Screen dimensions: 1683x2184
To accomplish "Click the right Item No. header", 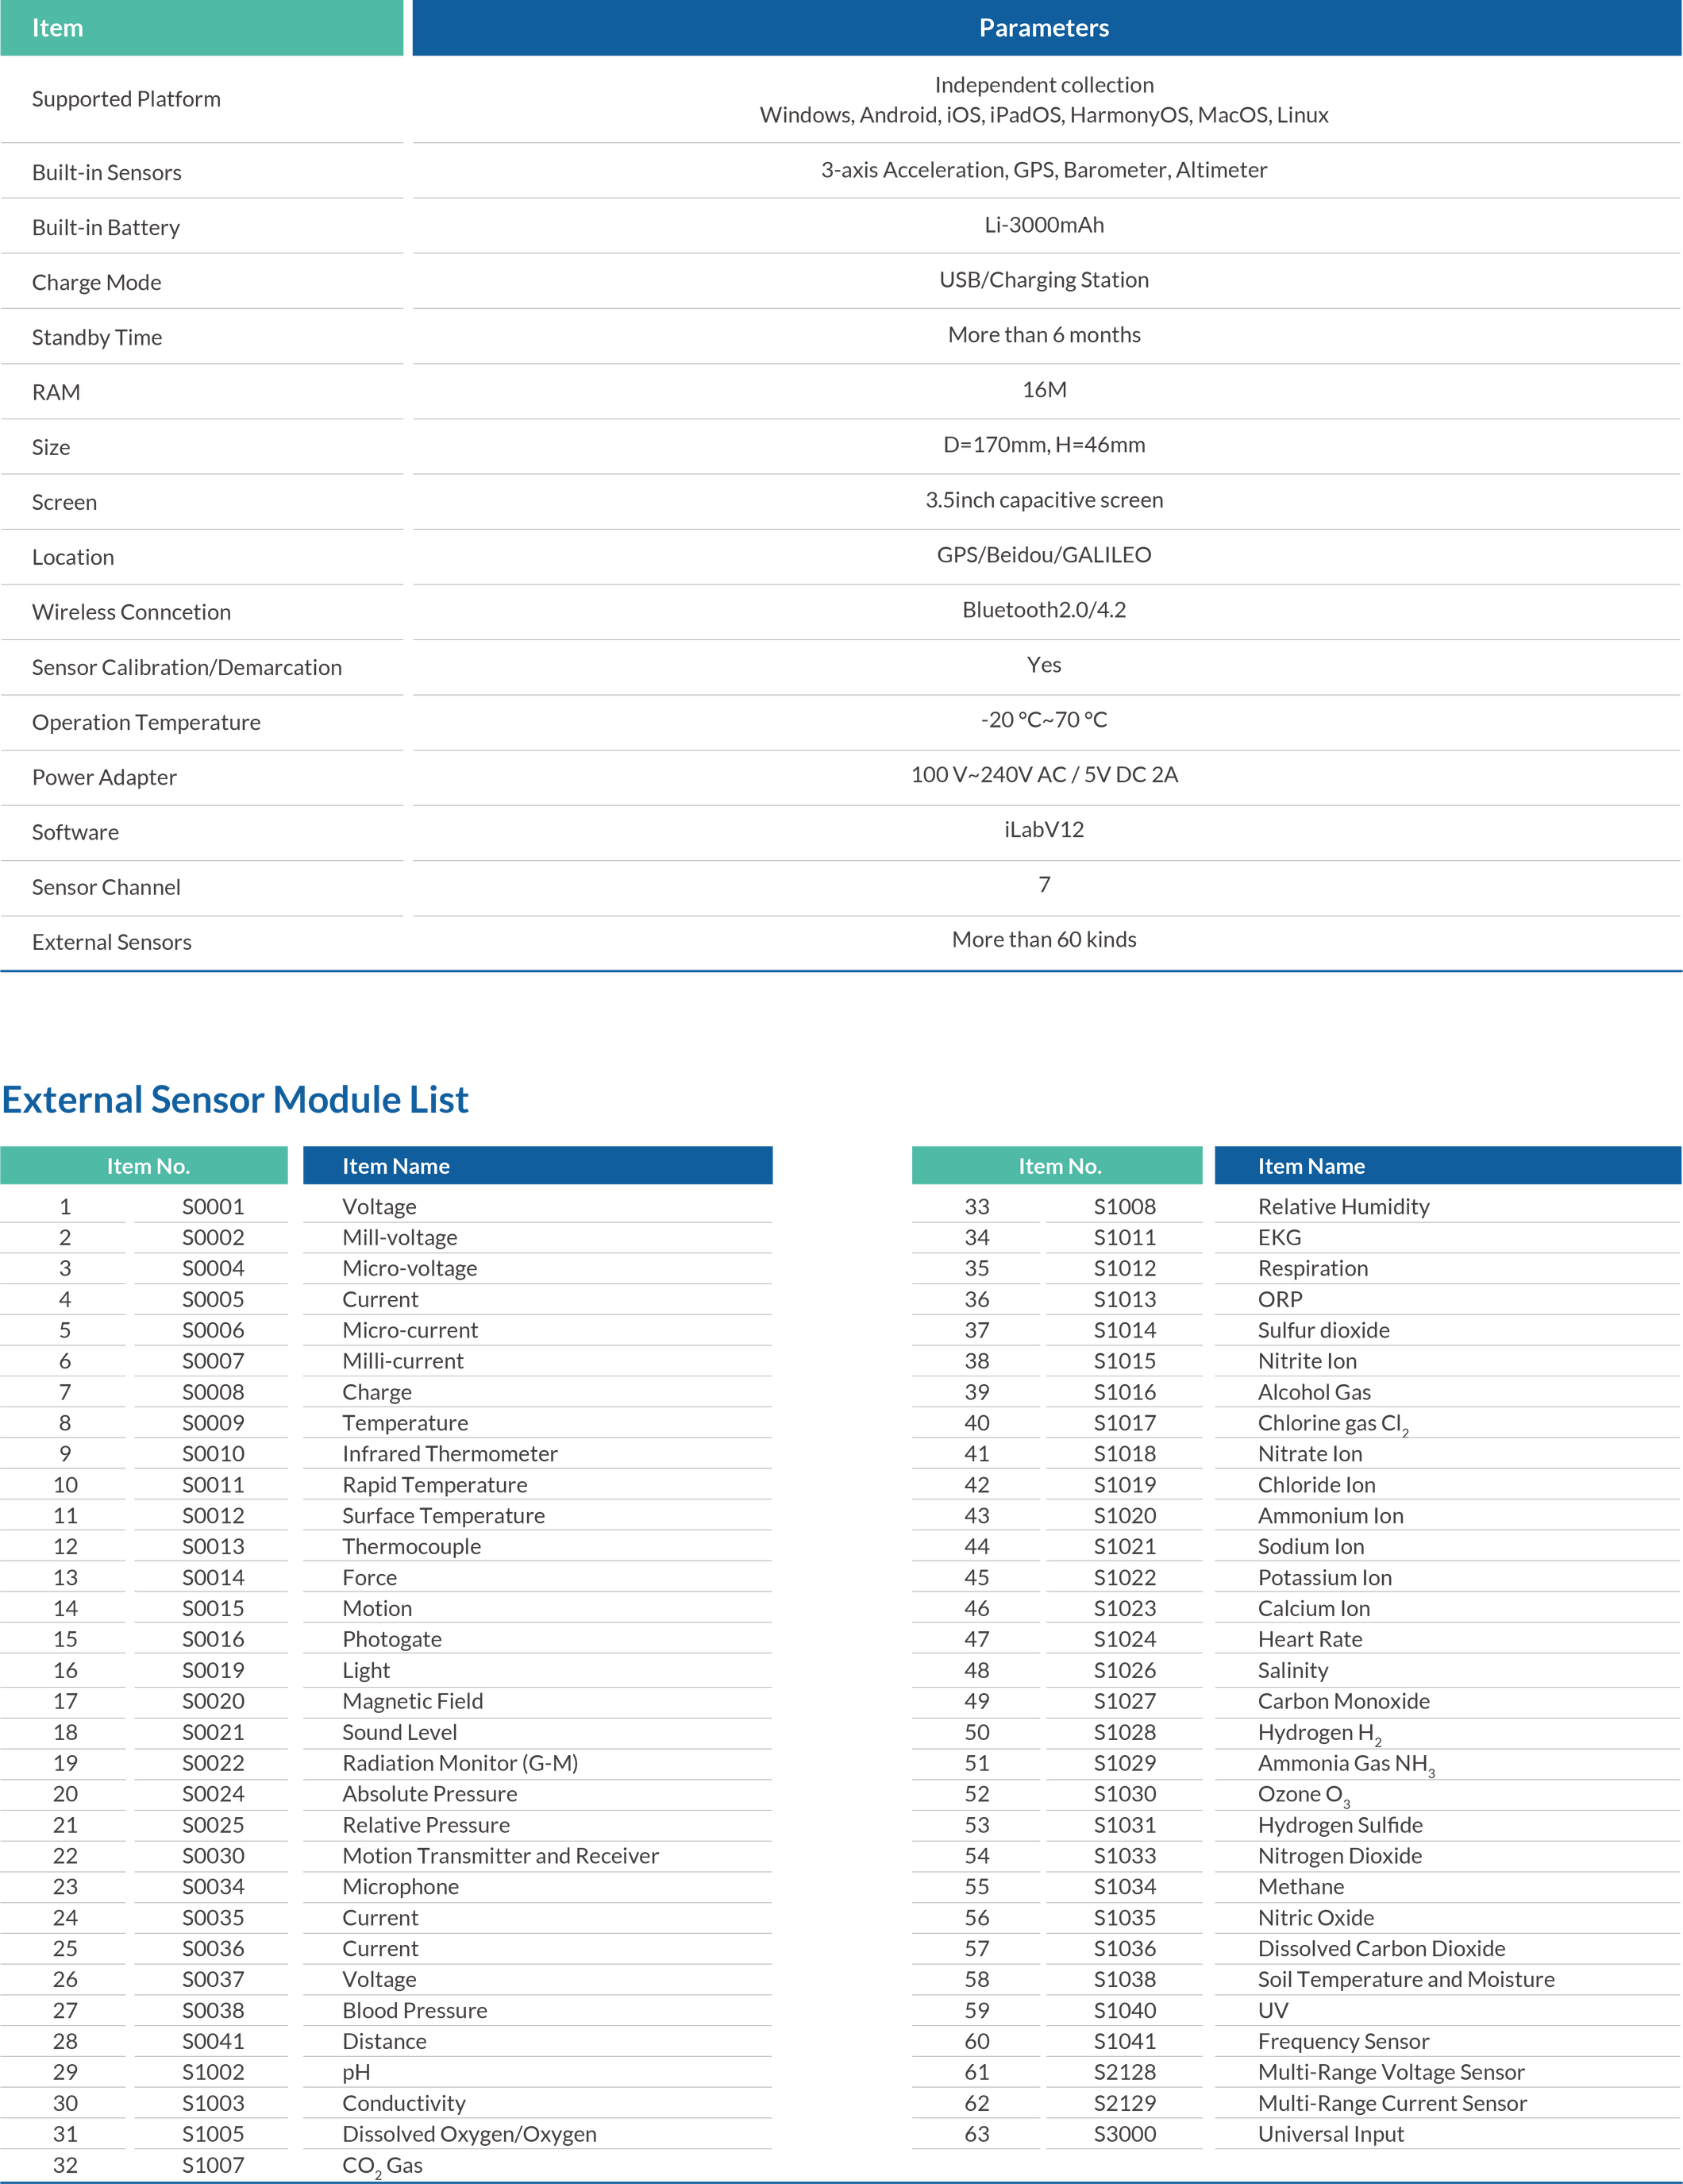I will click(x=1059, y=1166).
